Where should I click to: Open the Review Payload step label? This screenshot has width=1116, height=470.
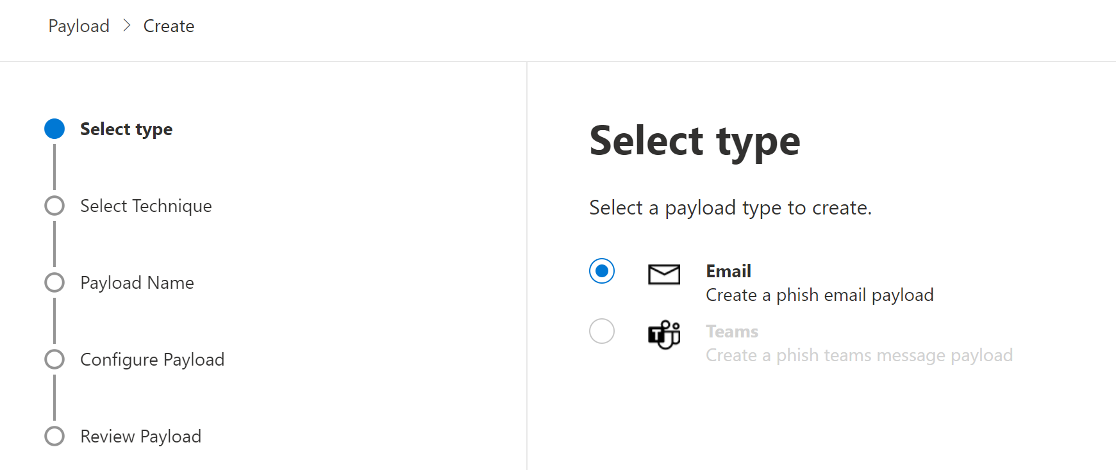coord(140,437)
